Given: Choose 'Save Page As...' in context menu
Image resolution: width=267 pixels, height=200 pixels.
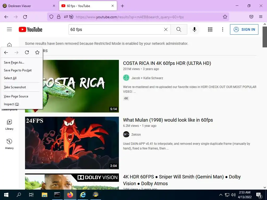Looking at the screenshot, I should pyautogui.click(x=22, y=63).
